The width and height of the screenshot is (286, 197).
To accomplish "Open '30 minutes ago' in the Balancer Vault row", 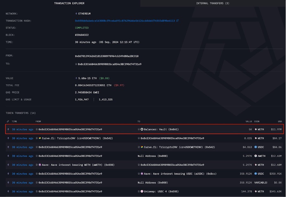I will tap(22, 129).
